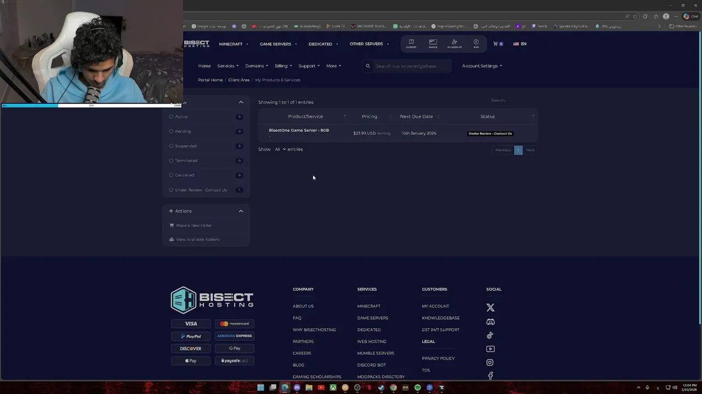Screen dimensions: 702x394
Task: Click Windows Start button on taskbar
Action: (261, 387)
